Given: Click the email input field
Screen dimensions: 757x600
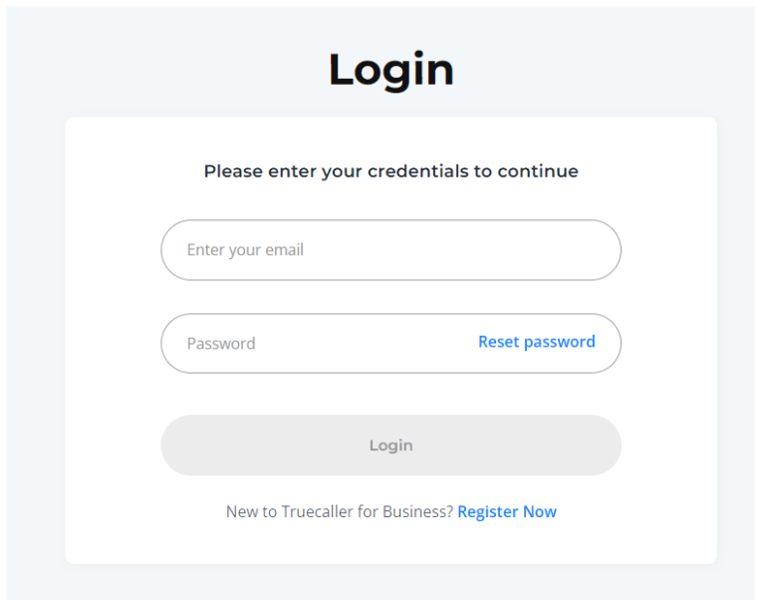Looking at the screenshot, I should point(390,250).
